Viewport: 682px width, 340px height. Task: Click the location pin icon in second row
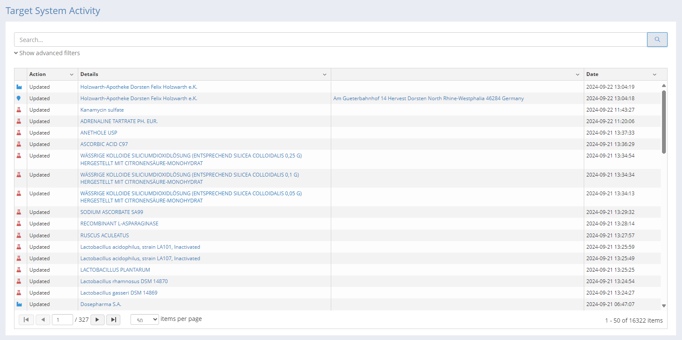click(x=19, y=98)
